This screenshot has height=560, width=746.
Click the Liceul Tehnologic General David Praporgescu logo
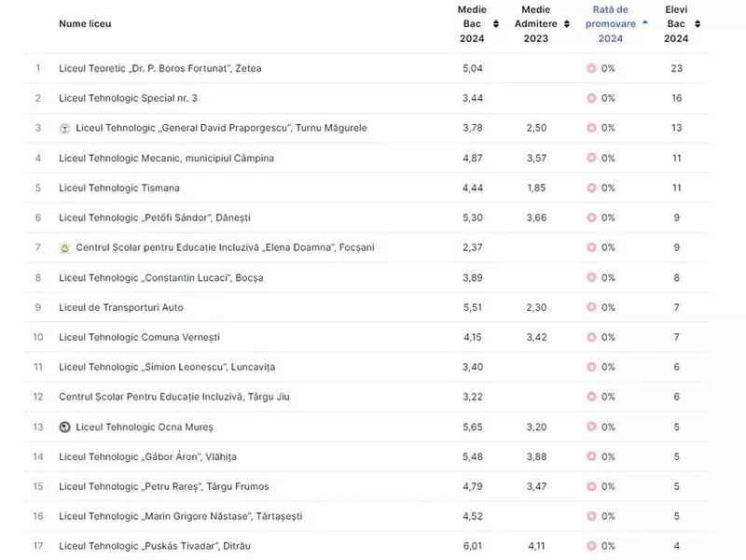tap(64, 128)
